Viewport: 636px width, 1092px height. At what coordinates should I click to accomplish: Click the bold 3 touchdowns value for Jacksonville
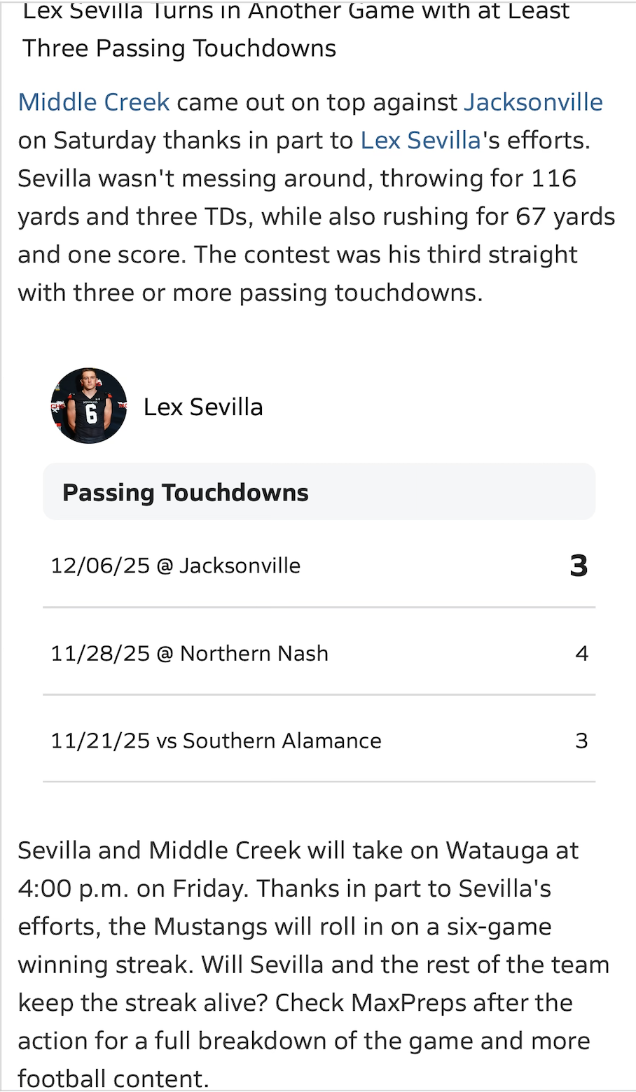[x=579, y=566]
